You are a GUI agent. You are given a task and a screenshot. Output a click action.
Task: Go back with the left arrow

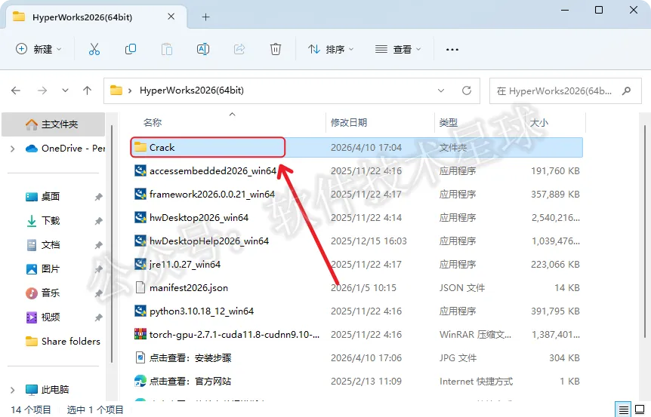16,90
